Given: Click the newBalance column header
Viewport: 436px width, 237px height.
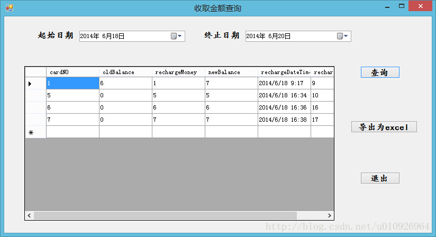Looking at the screenshot, I should click(x=231, y=72).
